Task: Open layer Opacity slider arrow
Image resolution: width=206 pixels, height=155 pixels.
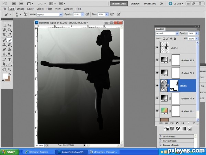Action: point(197,33)
